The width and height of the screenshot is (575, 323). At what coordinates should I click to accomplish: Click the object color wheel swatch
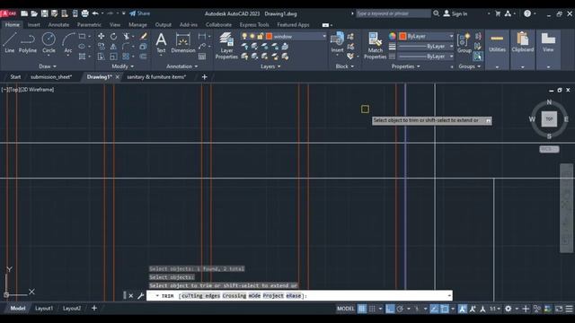point(393,36)
